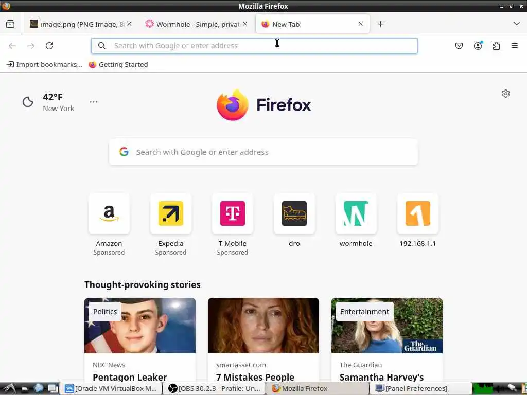This screenshot has width=527, height=395.
Task: Switch to the Wormhole tab
Action: coord(197,24)
